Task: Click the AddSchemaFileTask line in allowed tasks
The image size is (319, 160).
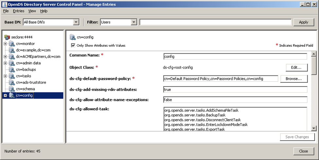Action: (x=202, y=110)
